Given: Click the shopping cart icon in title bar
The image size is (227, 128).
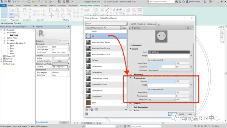Looking at the screenshot, I should [x=205, y=2].
